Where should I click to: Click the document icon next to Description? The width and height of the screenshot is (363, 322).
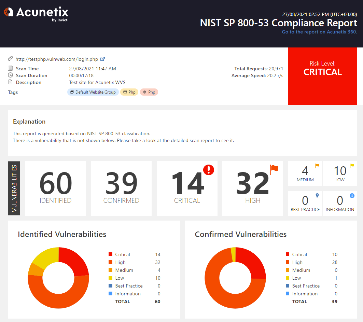point(10,82)
